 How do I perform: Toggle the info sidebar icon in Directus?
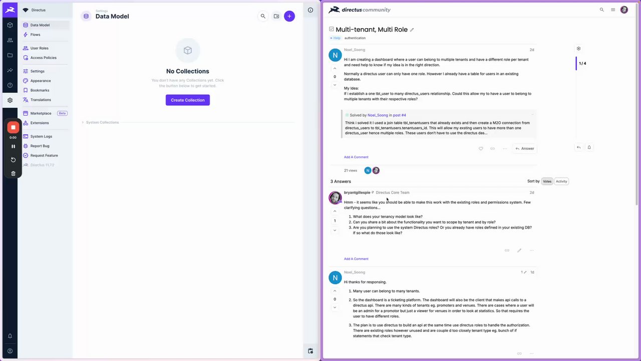pyautogui.click(x=310, y=10)
